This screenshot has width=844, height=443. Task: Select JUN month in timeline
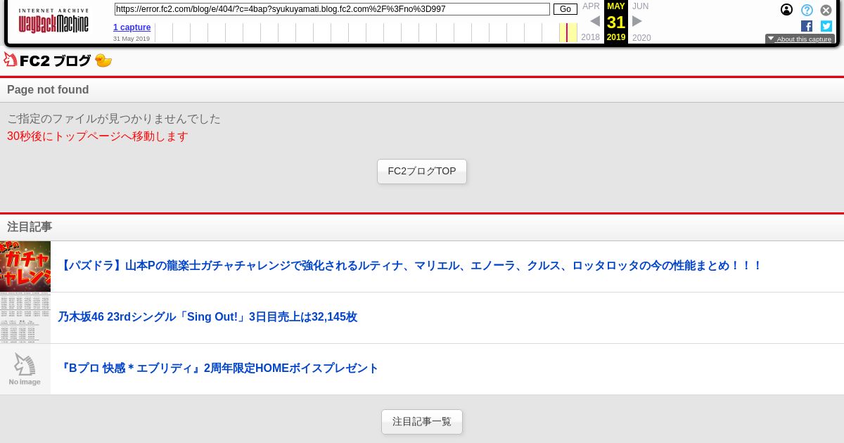pos(640,6)
